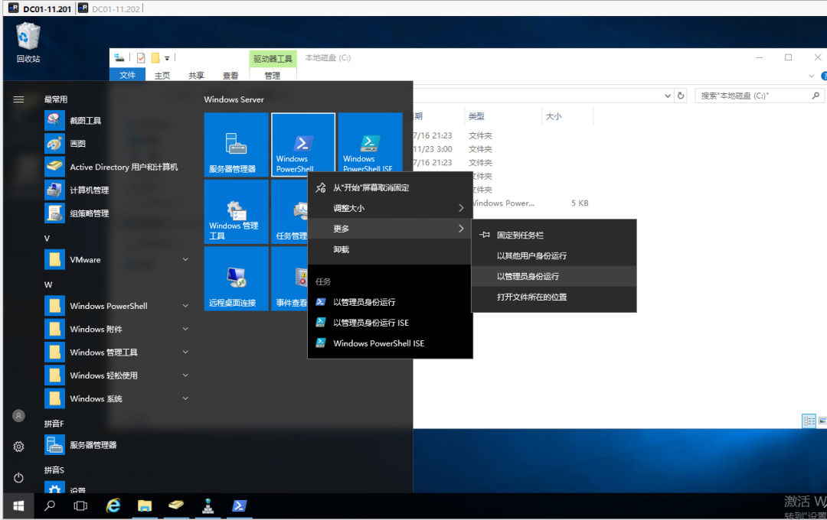The width and height of the screenshot is (827, 520).
Task: Sort by the 类型 column header
Action: 502,116
